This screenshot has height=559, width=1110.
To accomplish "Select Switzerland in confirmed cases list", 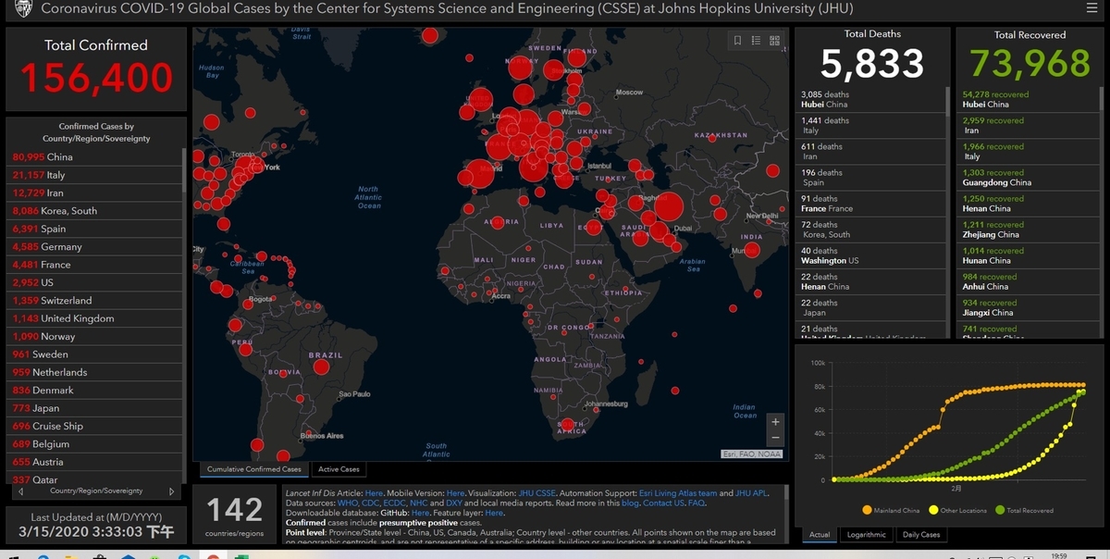I will click(x=95, y=301).
